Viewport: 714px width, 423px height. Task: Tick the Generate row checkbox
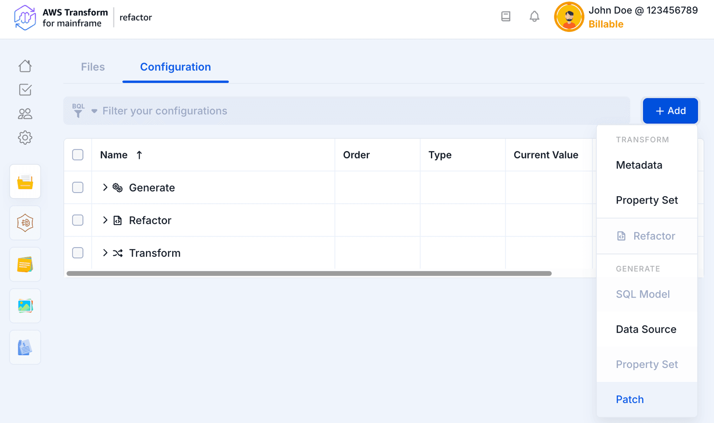(78, 188)
